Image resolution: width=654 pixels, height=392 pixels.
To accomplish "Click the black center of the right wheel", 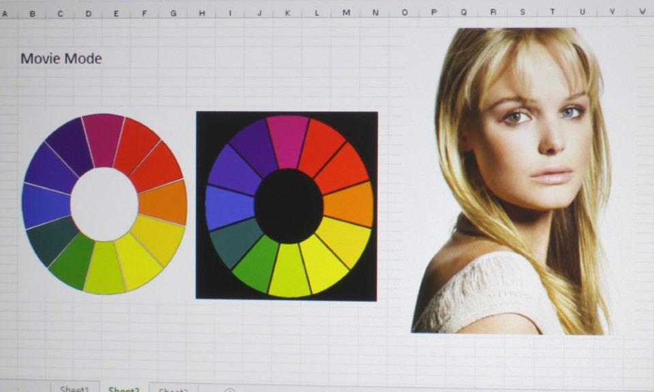I will [x=288, y=206].
